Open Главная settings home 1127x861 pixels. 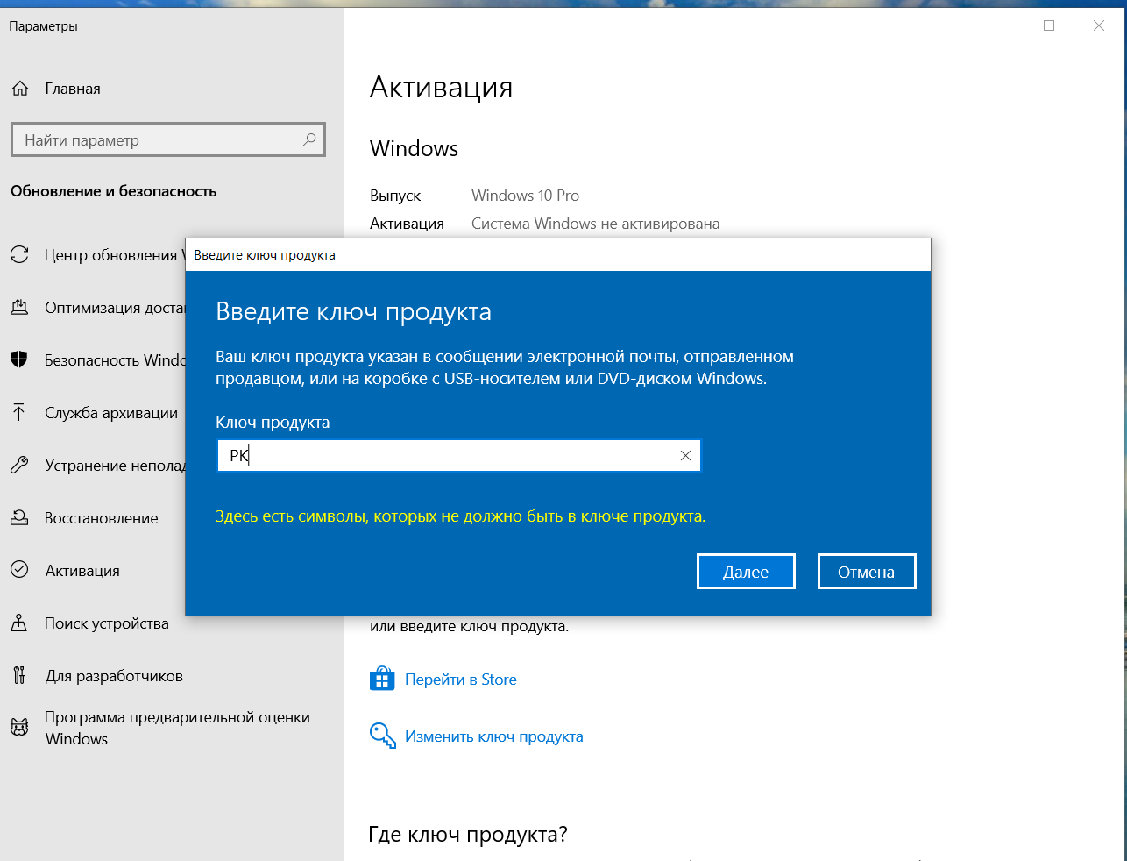(x=73, y=89)
